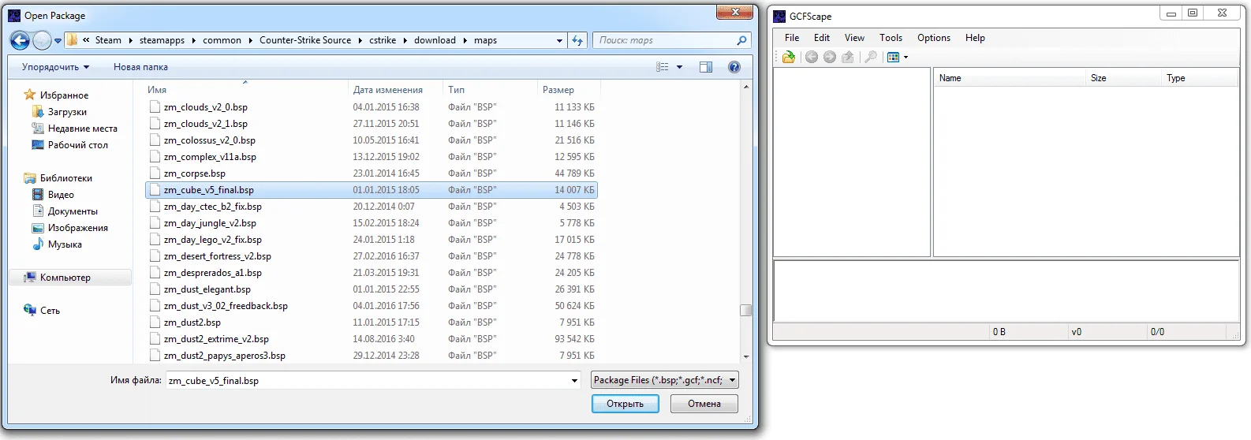Select zm_dust2_extrime_v2.bsp file

(x=216, y=339)
